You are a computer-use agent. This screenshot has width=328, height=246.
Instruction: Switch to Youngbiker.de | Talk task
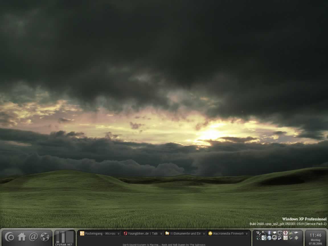pyautogui.click(x=143, y=233)
